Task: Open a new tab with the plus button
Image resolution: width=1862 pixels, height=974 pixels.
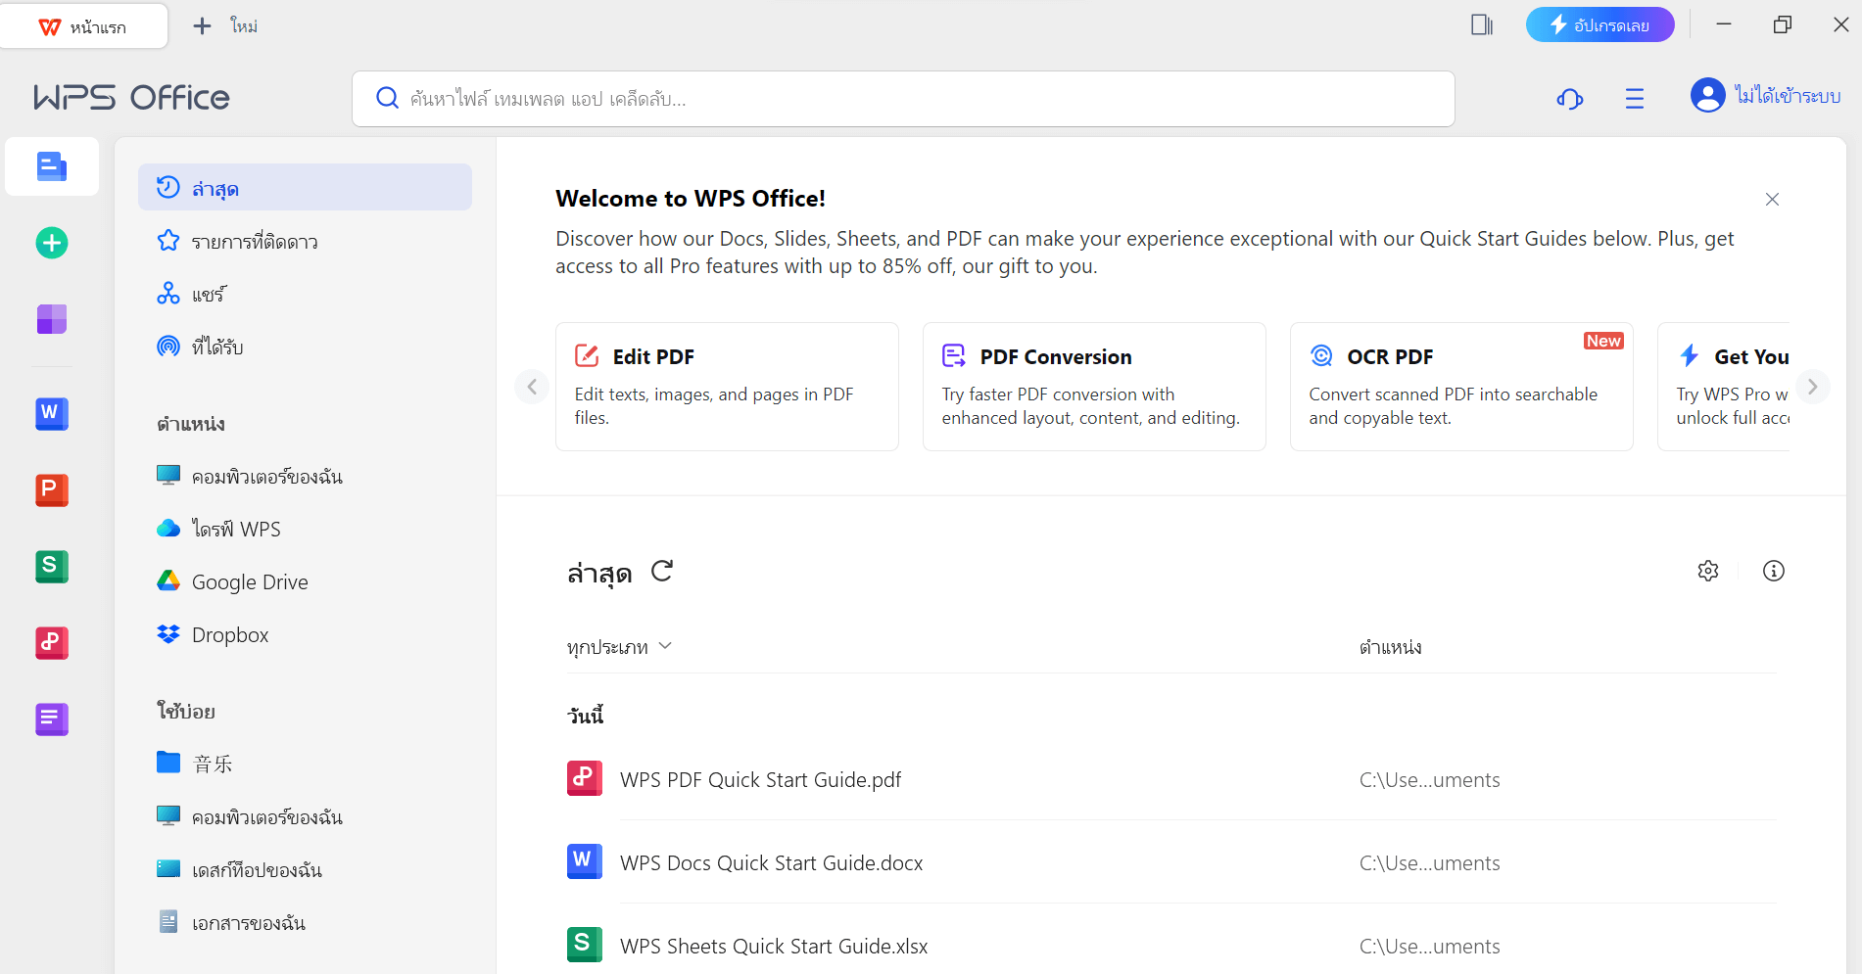Action: [x=202, y=25]
